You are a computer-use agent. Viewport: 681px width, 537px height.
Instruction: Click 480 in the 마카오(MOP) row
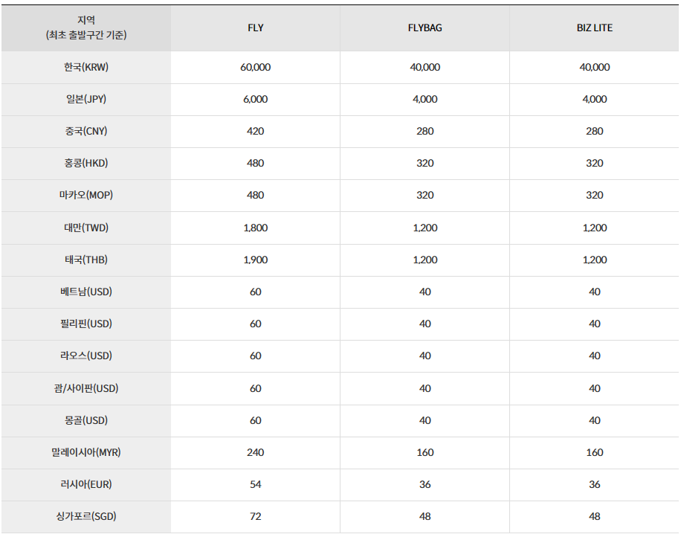tap(256, 195)
